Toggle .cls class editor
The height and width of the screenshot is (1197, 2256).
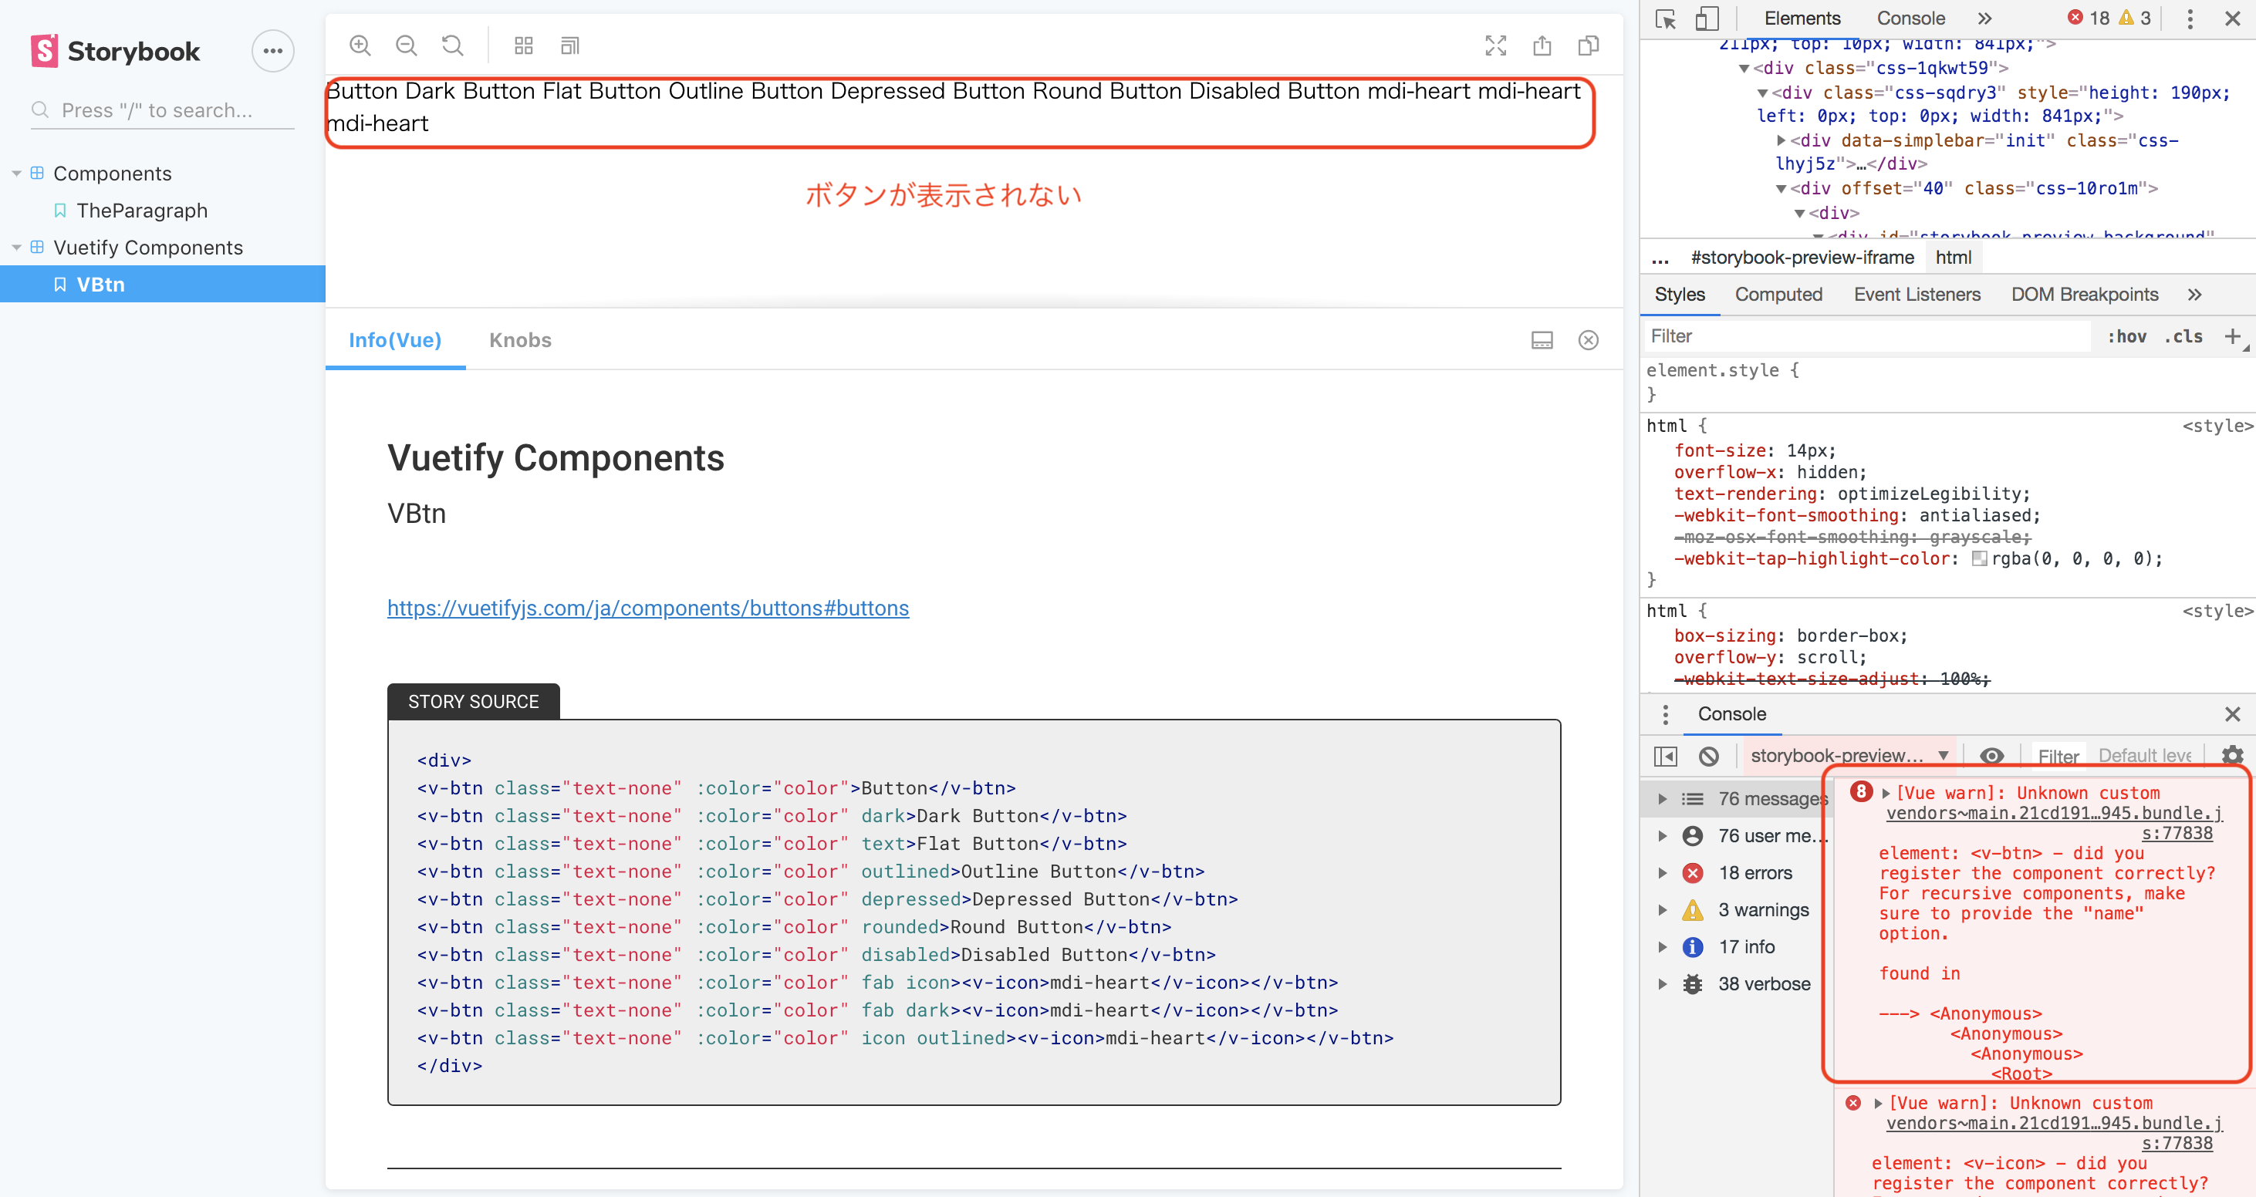tap(2183, 336)
